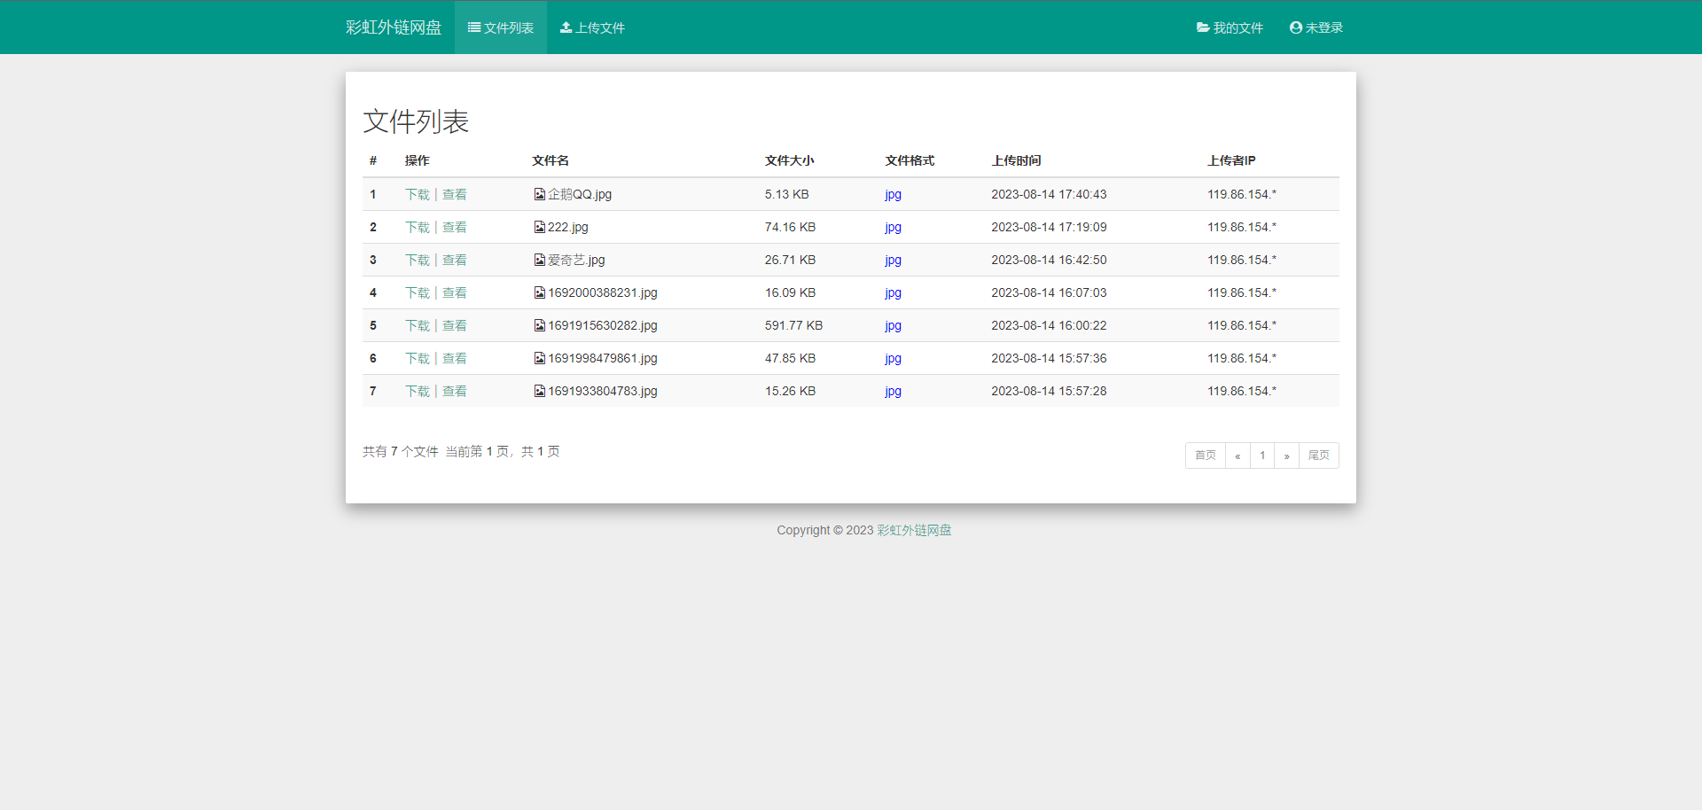Screen dimensions: 1702x810
Task: Click the image icon next to 1691915630282.jpg
Action: [x=539, y=325]
